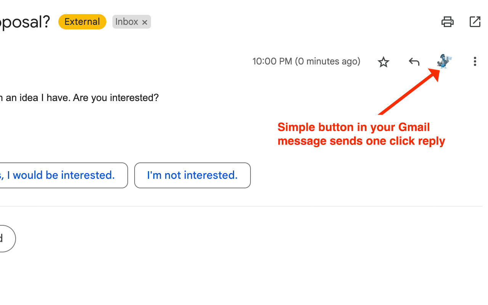Reply using the reply arrow

click(414, 61)
